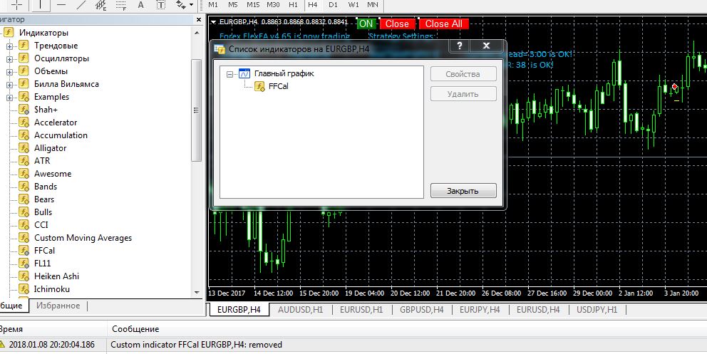Select Custom Moving Averages in Navigator
The height and width of the screenshot is (354, 707).
(x=83, y=238)
